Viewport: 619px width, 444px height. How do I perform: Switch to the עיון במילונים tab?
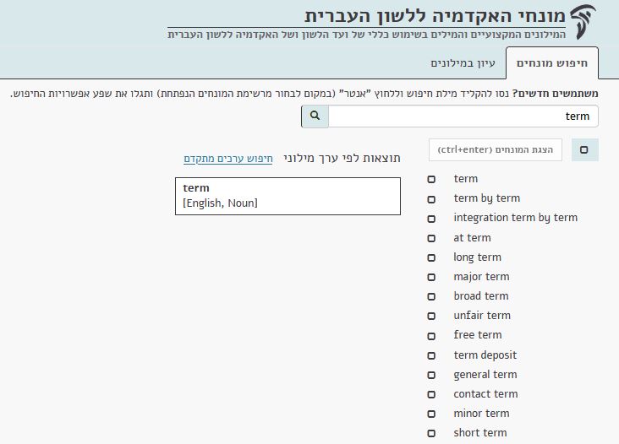coord(463,63)
